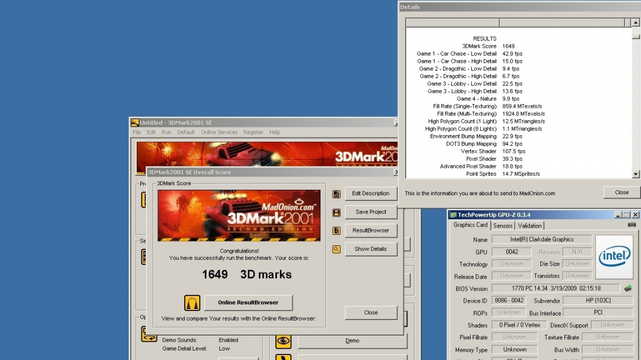
Task: Click the Details list scroll down arrow
Action: click(635, 174)
